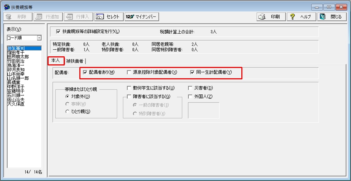Toggle the 配偶者あり checkbox

point(85,72)
